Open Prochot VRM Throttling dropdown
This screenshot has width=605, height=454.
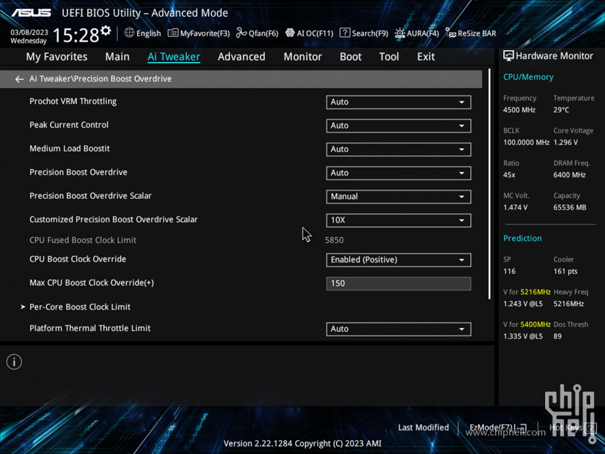[399, 103]
